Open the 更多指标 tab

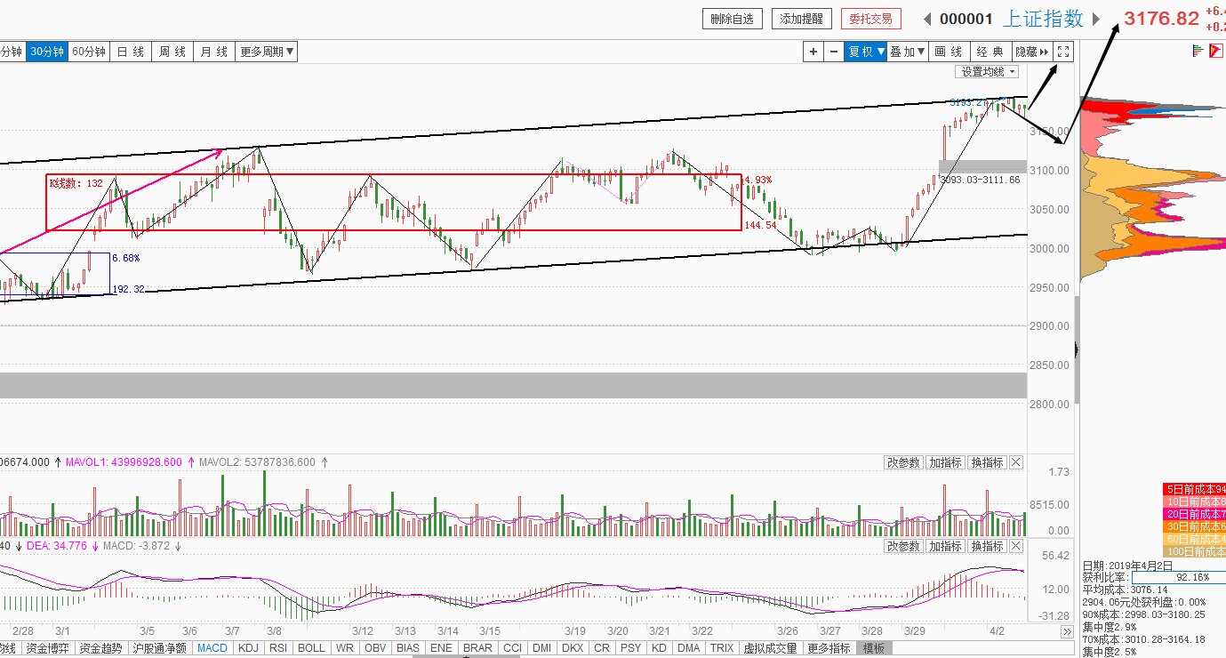[829, 648]
